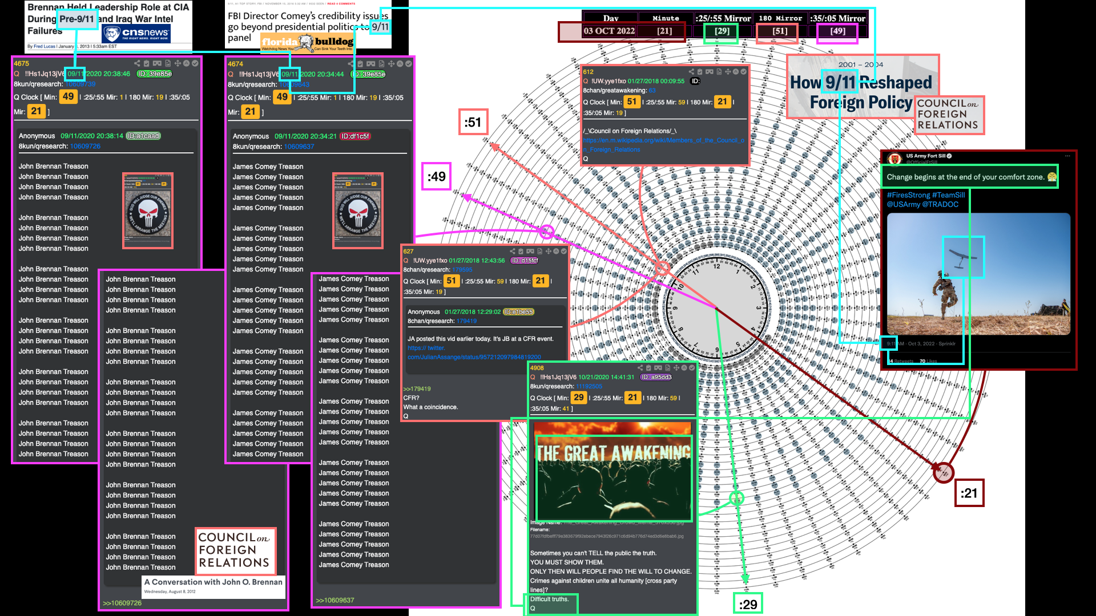Viewport: 1096px width, 616px height.
Task: Click the clipboard icon on post 4675
Action: [146, 63]
